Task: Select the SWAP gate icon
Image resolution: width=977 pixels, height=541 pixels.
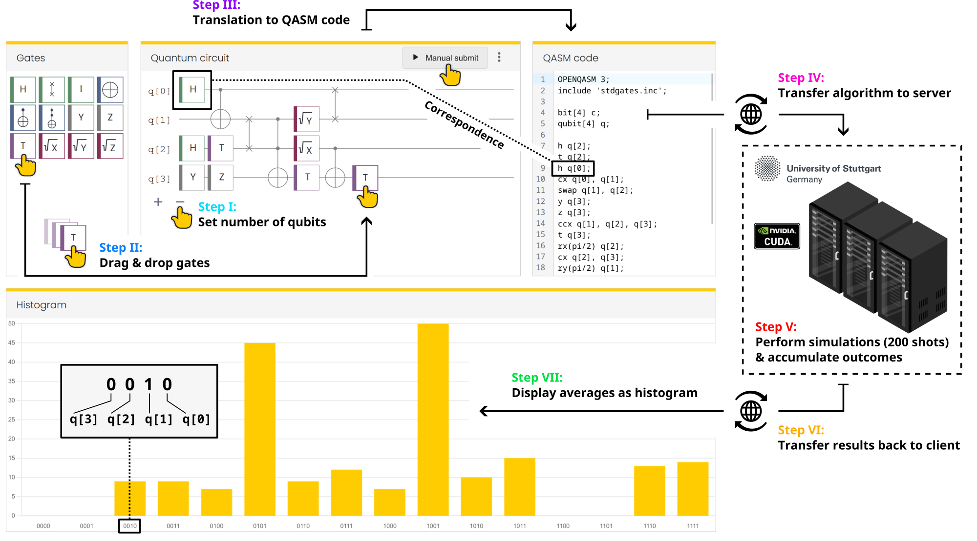Action: (52, 89)
